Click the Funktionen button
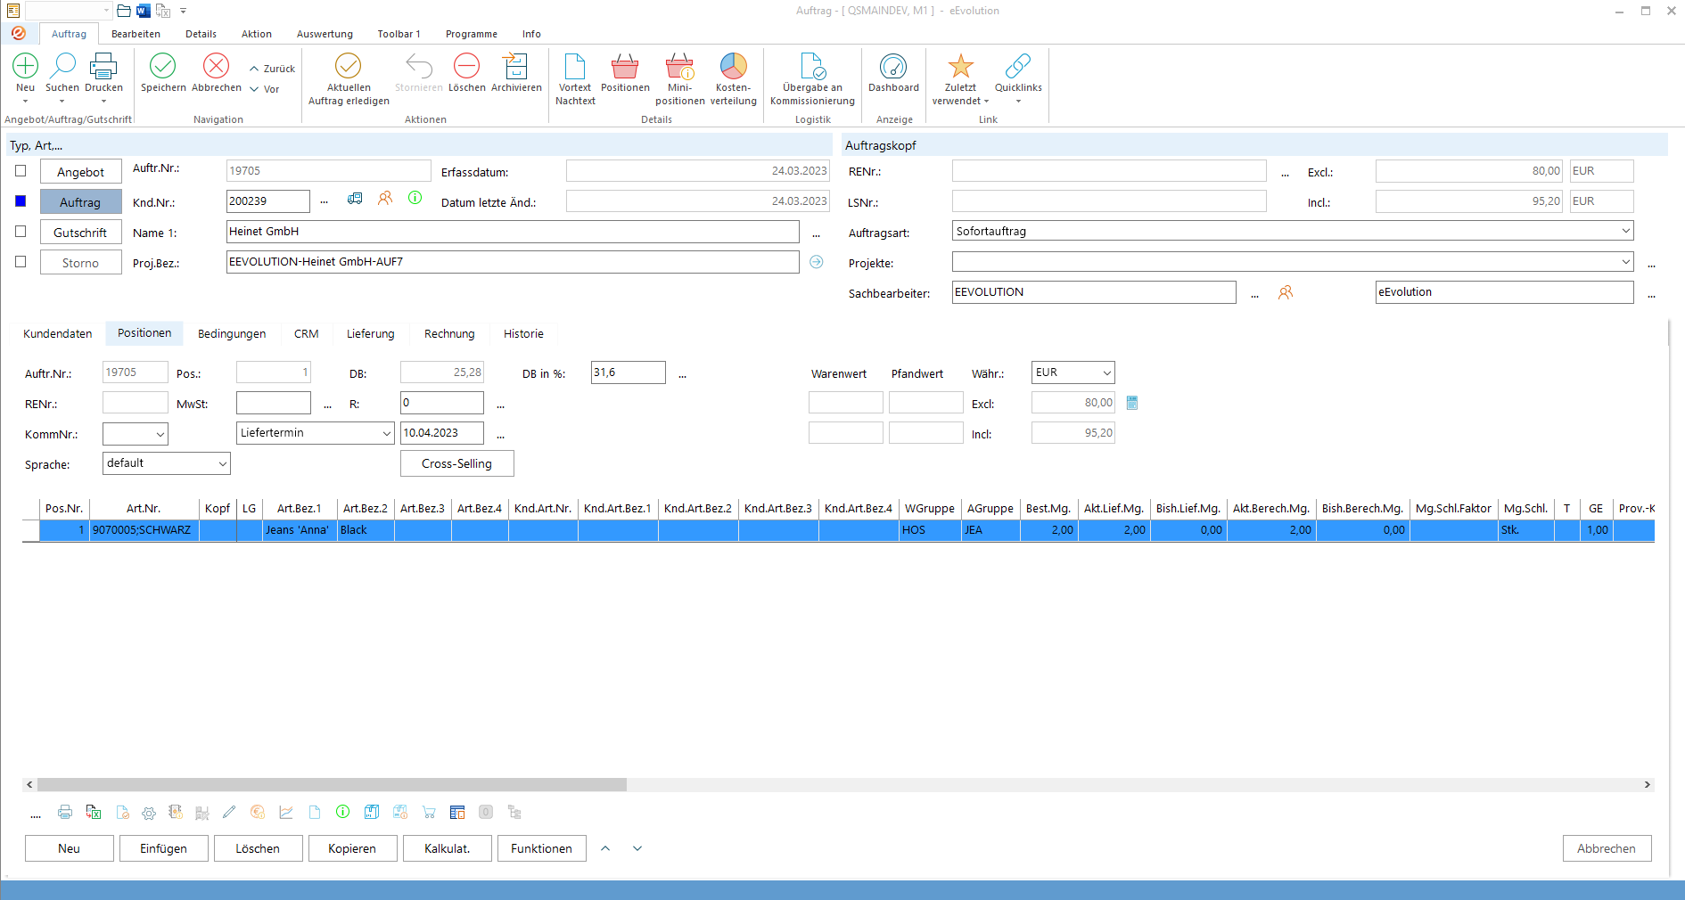 pos(541,848)
